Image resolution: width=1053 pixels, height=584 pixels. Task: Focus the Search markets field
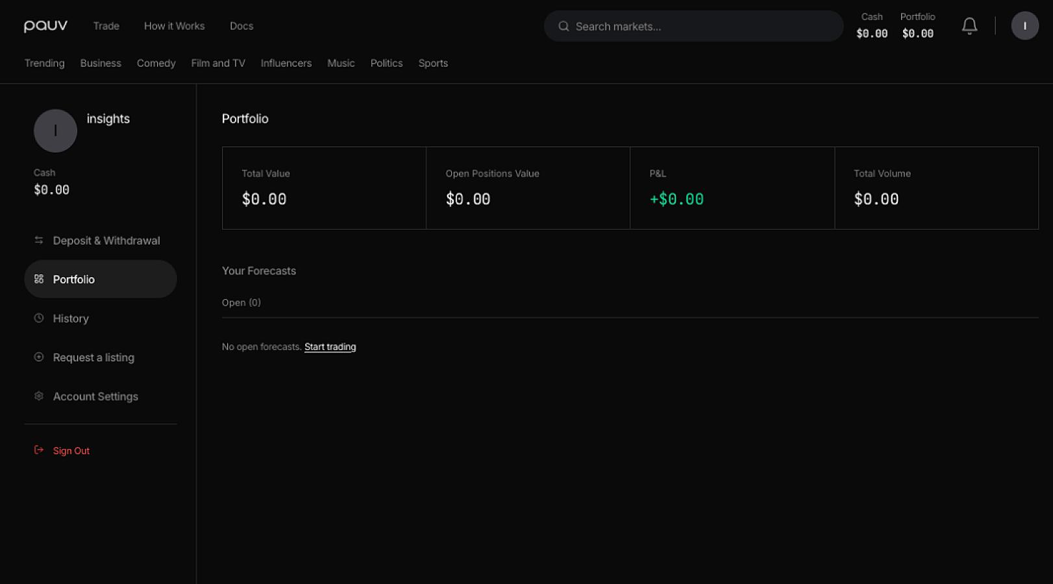point(693,27)
